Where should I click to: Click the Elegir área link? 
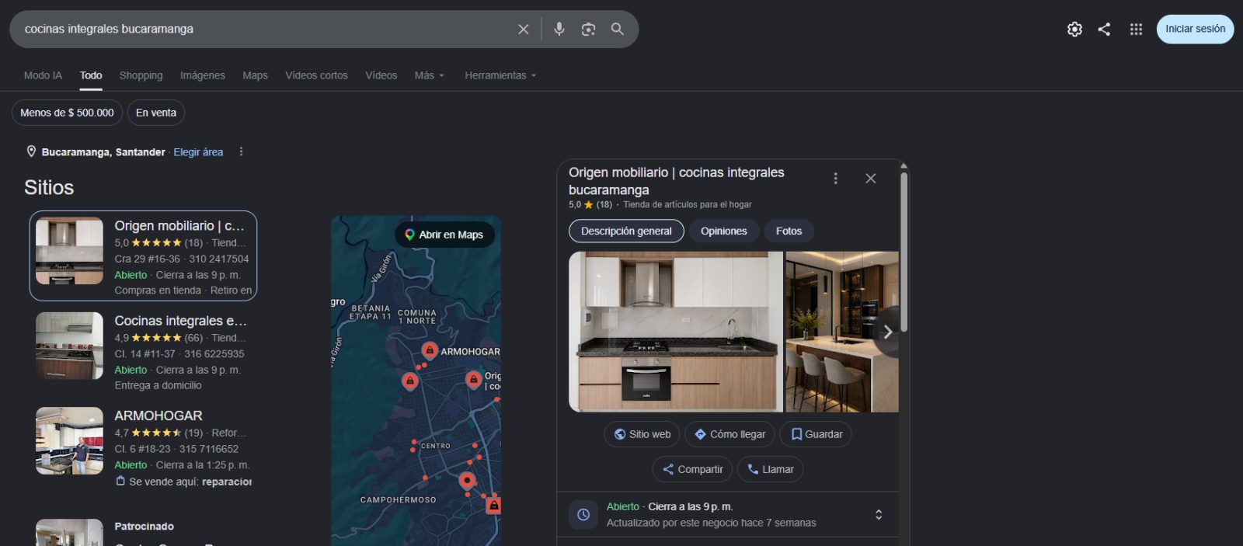pos(198,152)
